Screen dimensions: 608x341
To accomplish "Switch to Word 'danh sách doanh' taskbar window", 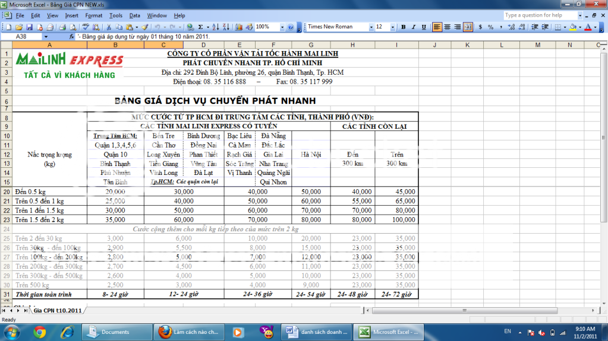I will (316, 332).
